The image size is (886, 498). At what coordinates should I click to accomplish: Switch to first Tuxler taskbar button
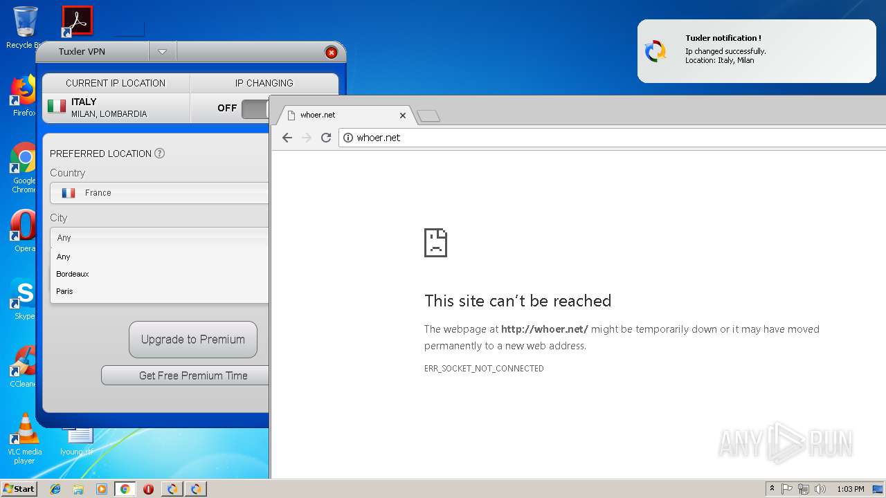point(172,489)
